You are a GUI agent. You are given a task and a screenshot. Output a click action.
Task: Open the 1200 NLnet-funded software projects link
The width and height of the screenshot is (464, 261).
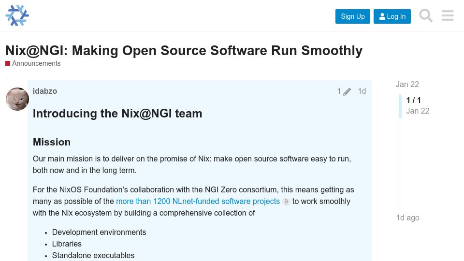pyautogui.click(x=198, y=201)
